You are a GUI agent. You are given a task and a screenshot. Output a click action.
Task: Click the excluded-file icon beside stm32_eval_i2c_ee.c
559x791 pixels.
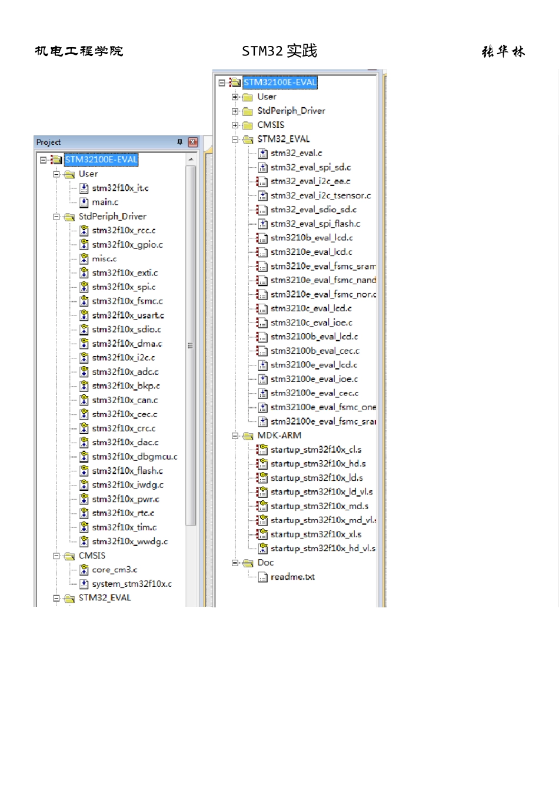click(x=262, y=181)
